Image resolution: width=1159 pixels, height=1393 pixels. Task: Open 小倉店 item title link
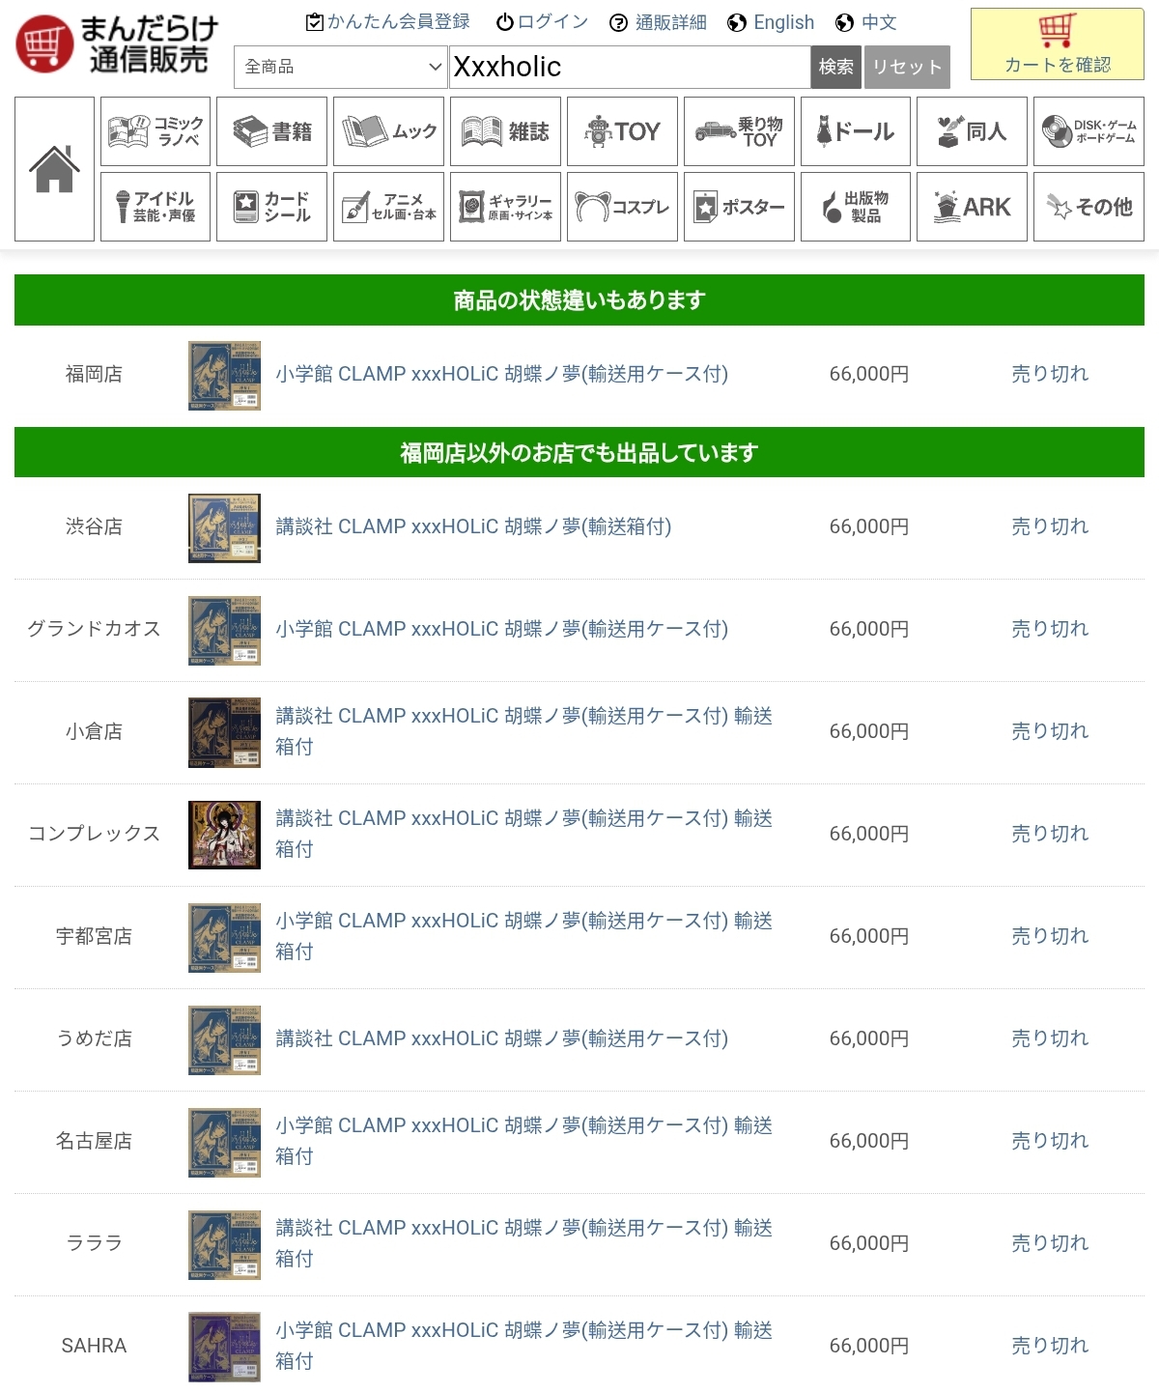pos(524,731)
